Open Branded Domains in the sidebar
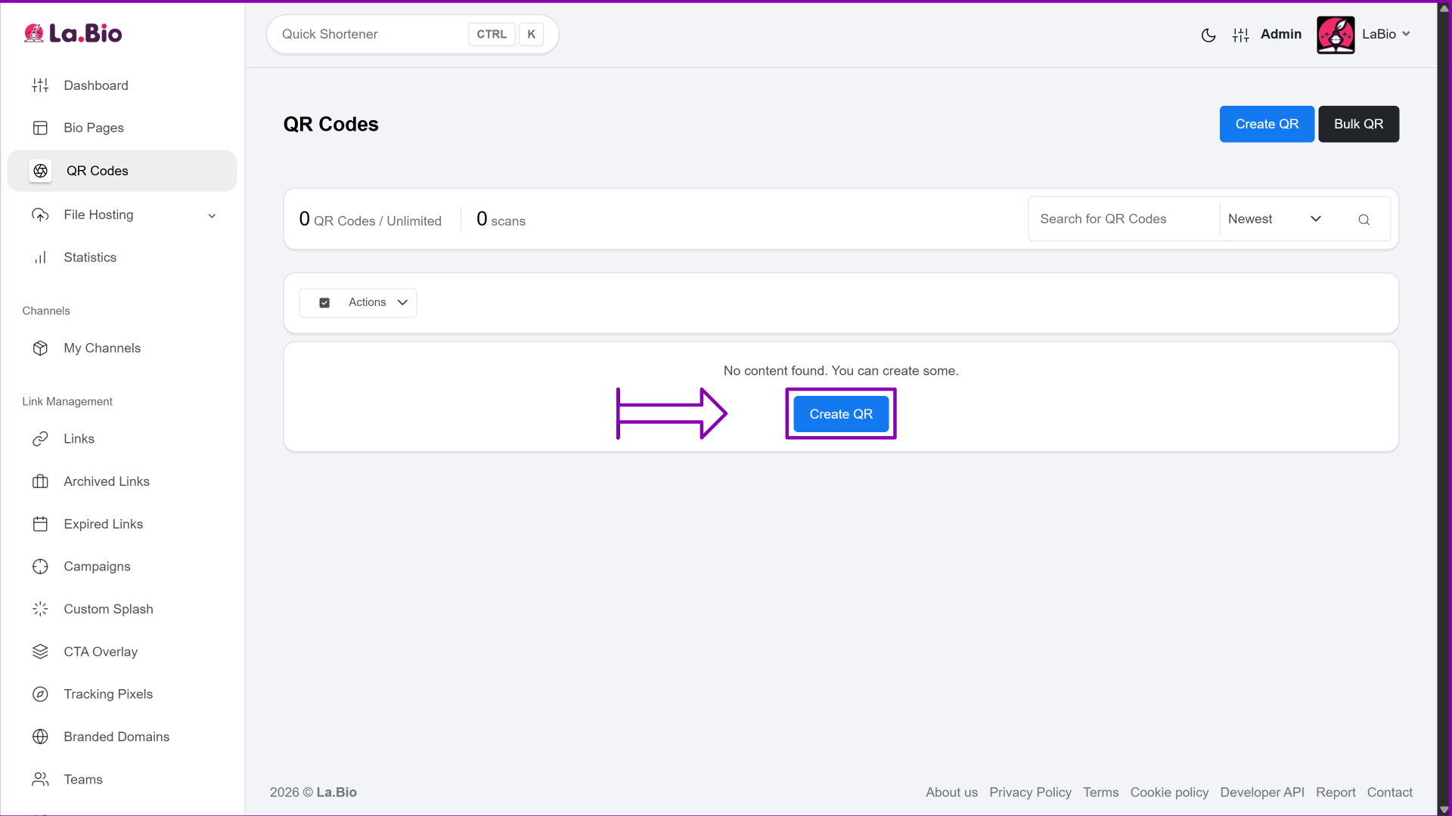 (116, 737)
